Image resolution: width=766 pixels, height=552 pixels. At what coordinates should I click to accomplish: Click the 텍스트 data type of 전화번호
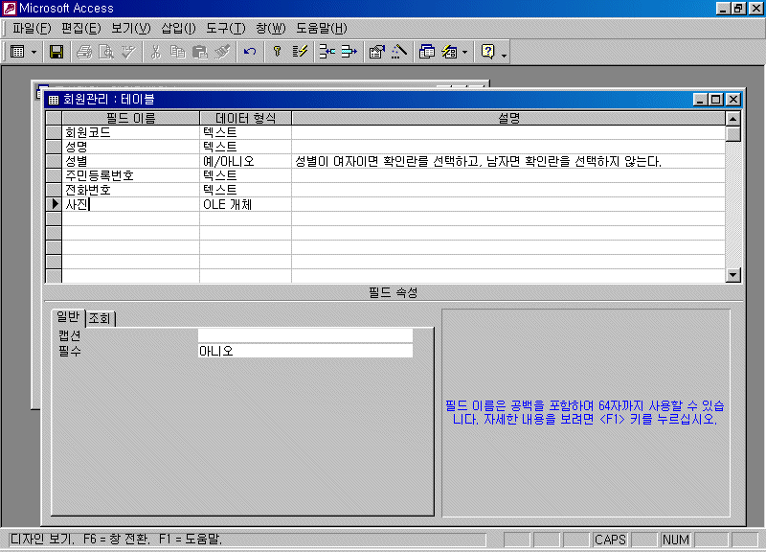pos(245,190)
